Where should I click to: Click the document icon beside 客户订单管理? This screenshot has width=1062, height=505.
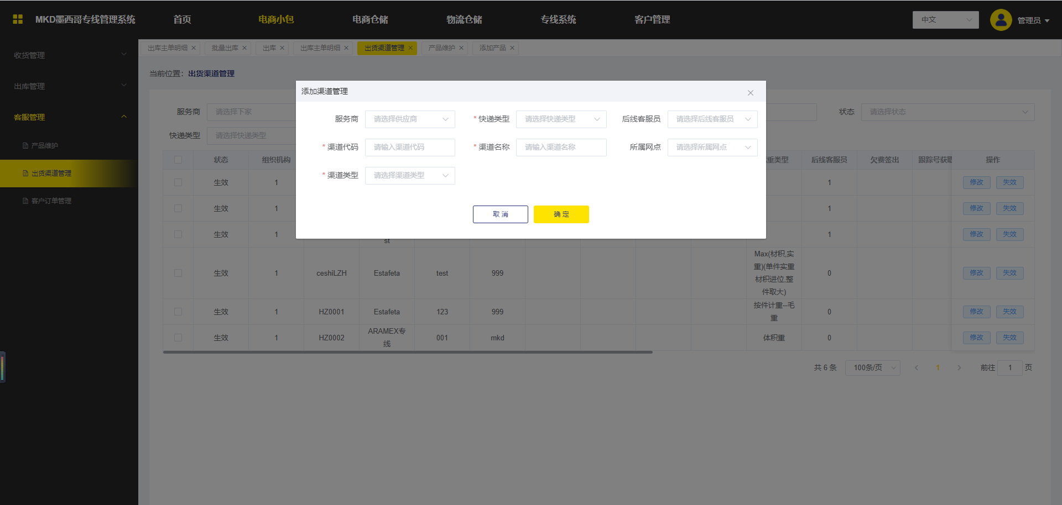tap(25, 201)
